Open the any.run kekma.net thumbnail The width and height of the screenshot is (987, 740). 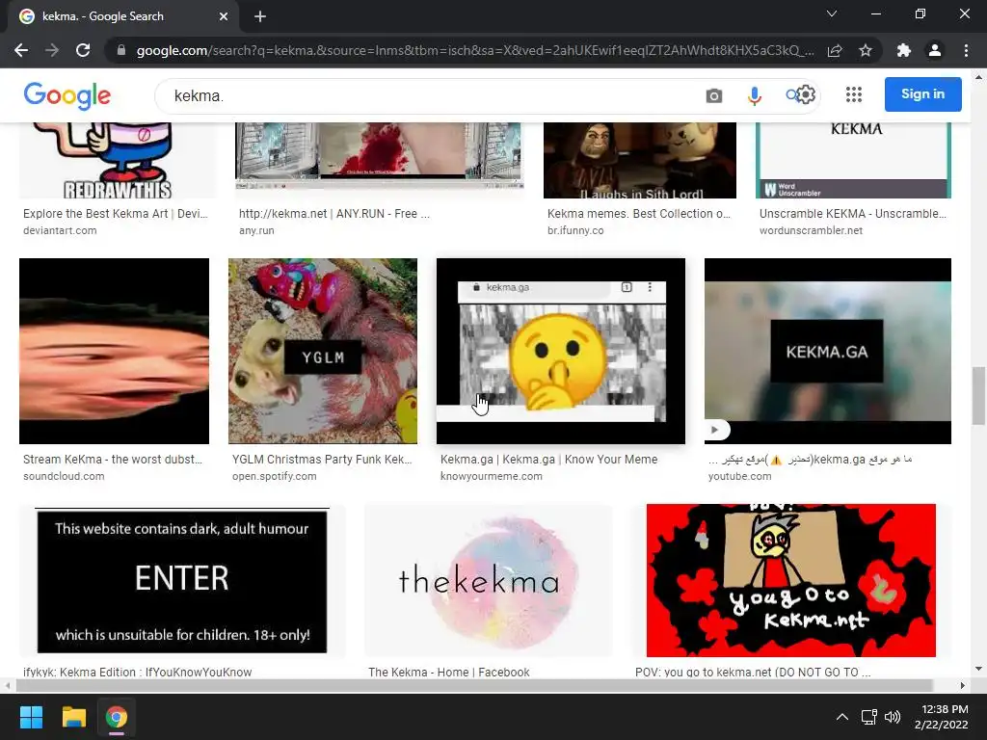[380, 155]
